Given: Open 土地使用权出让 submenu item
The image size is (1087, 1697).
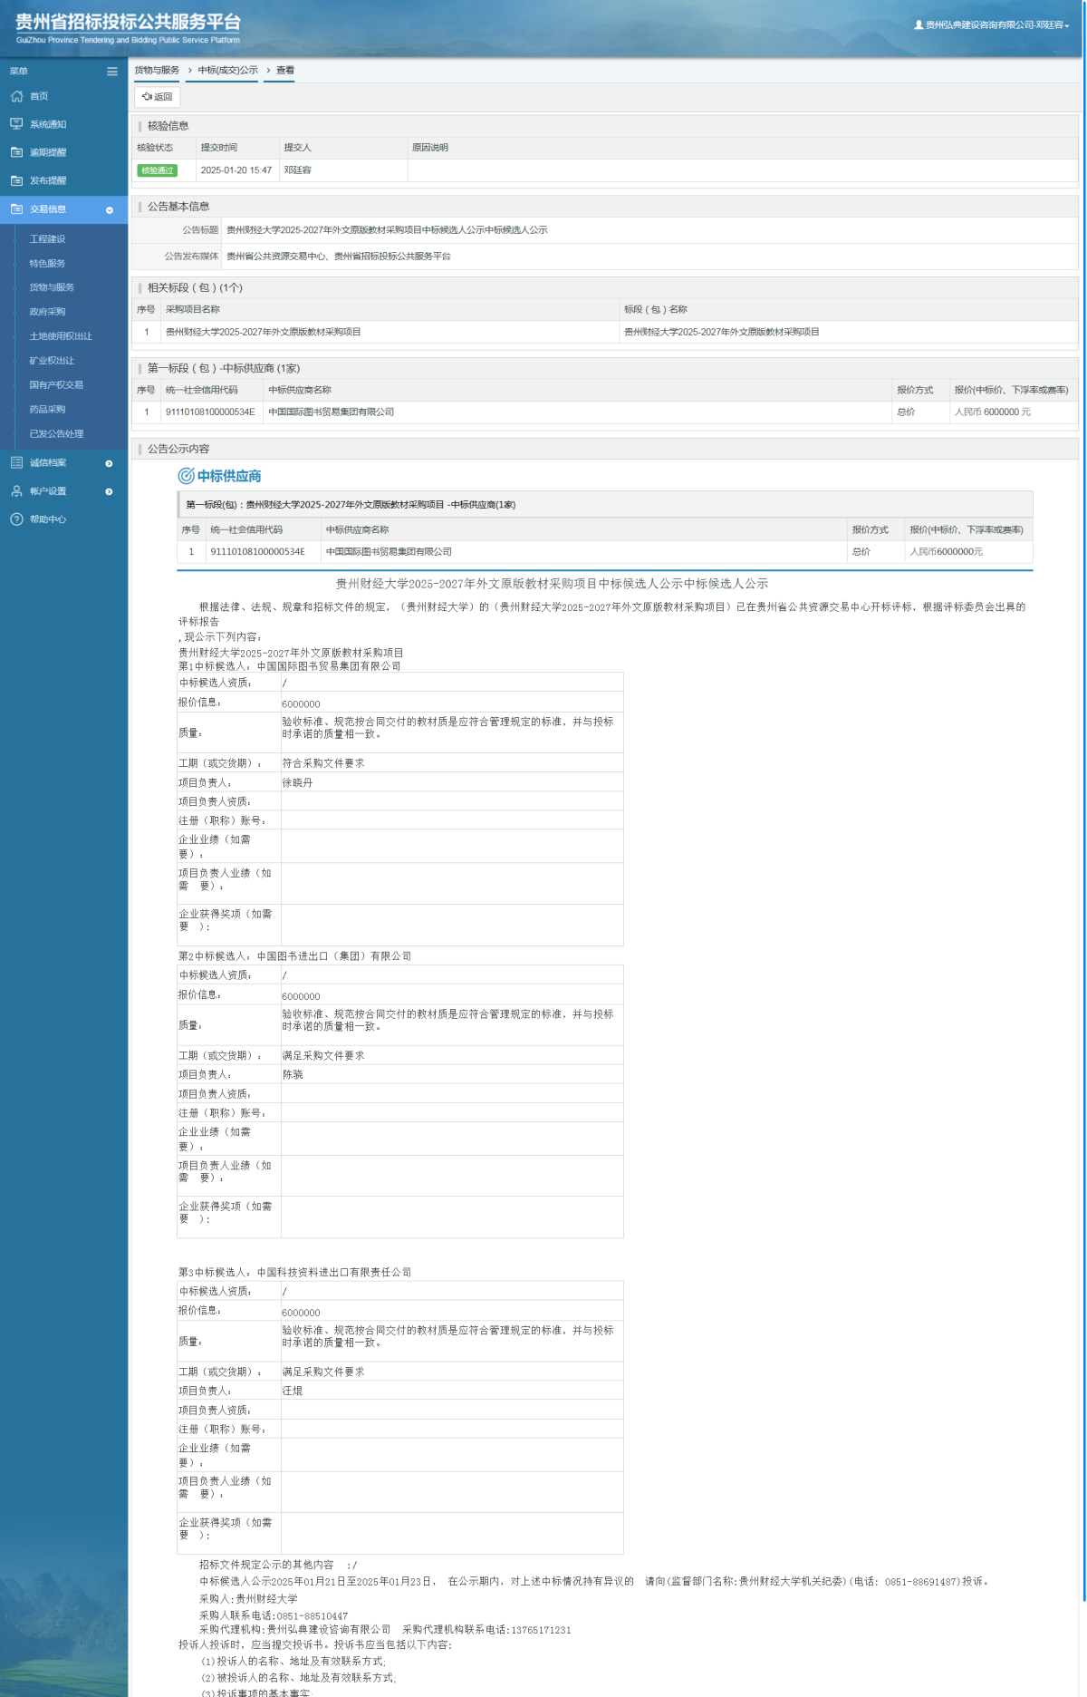Looking at the screenshot, I should (x=61, y=336).
